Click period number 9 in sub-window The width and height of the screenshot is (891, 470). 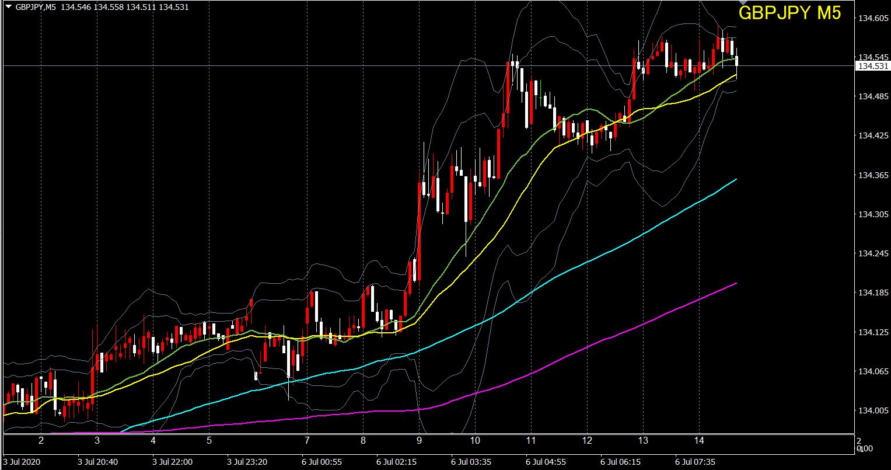[x=419, y=440]
